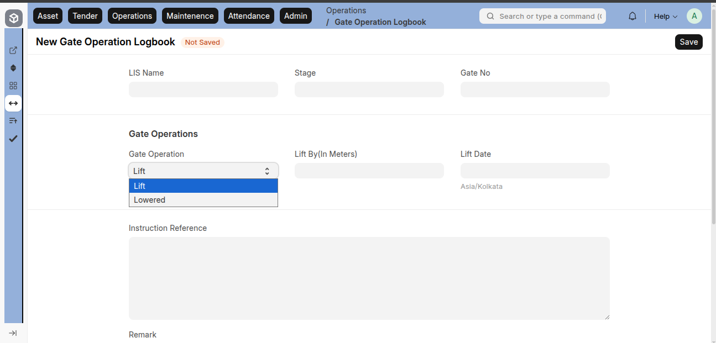Click the Instruction Reference text area
Viewport: 716px width, 343px height.
point(369,278)
